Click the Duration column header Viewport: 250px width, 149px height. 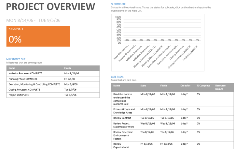click(185, 86)
